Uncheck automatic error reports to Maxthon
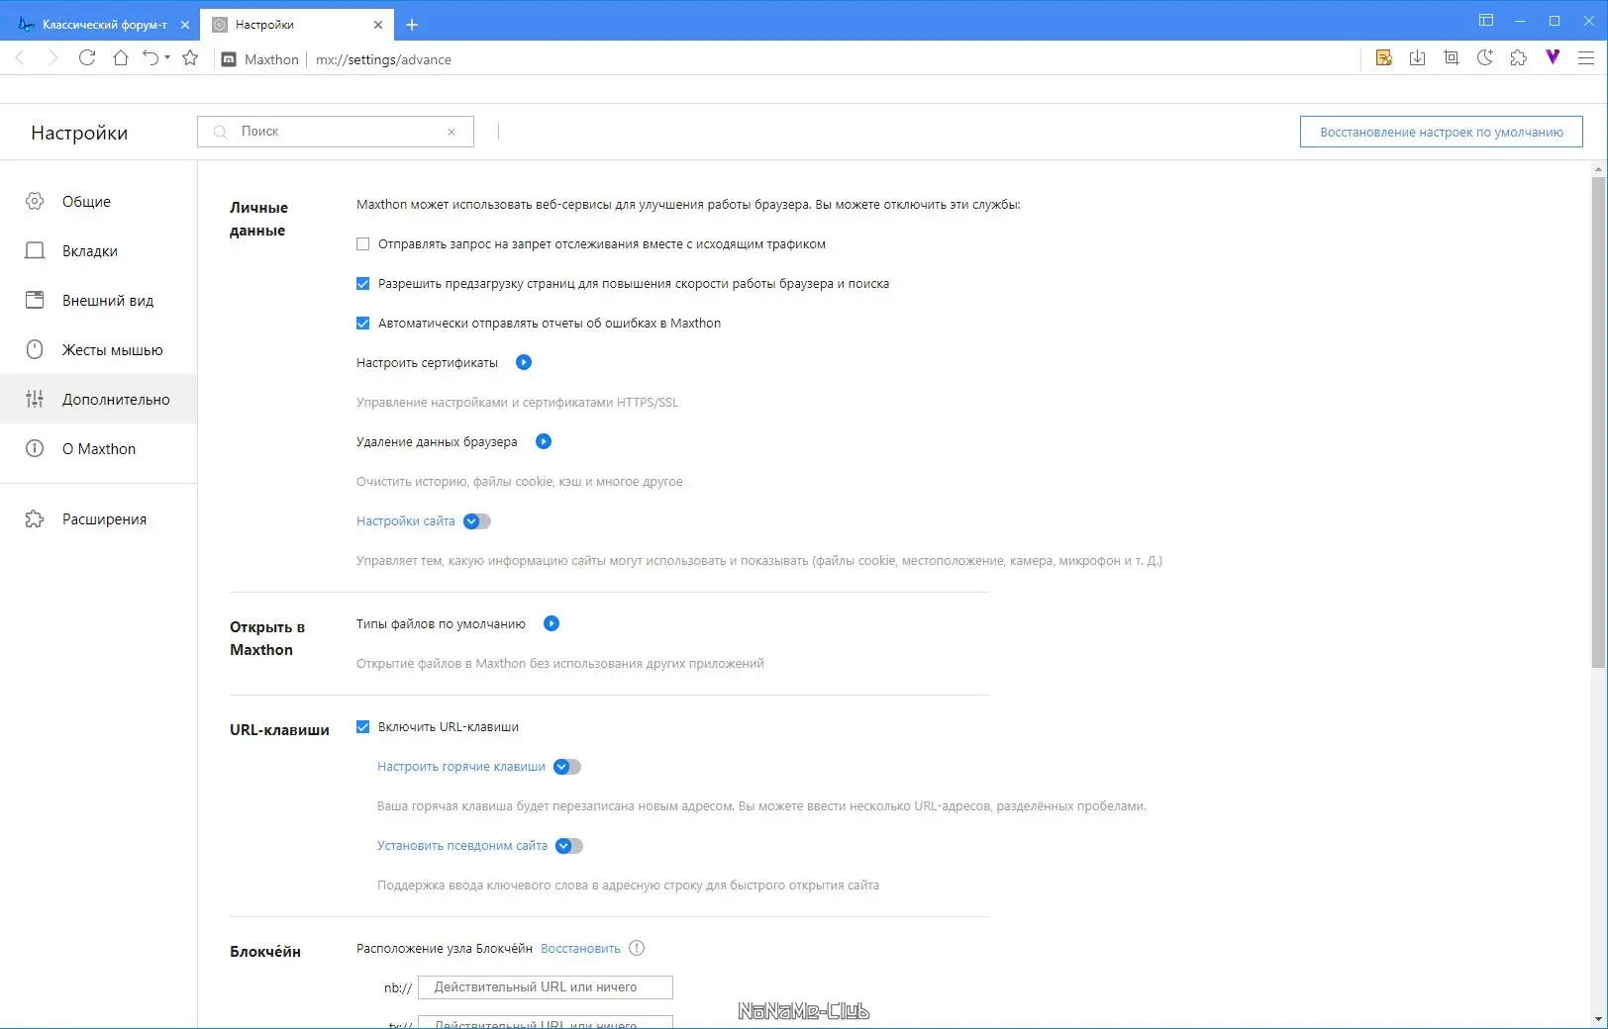Viewport: 1608px width, 1029px height. click(362, 323)
